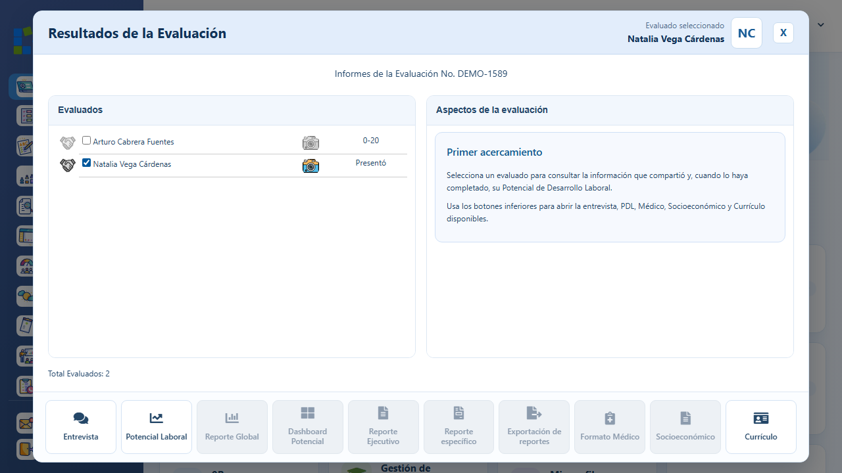Viewport: 842px width, 473px height.
Task: Click the Dashboard Potencial button
Action: tap(308, 427)
